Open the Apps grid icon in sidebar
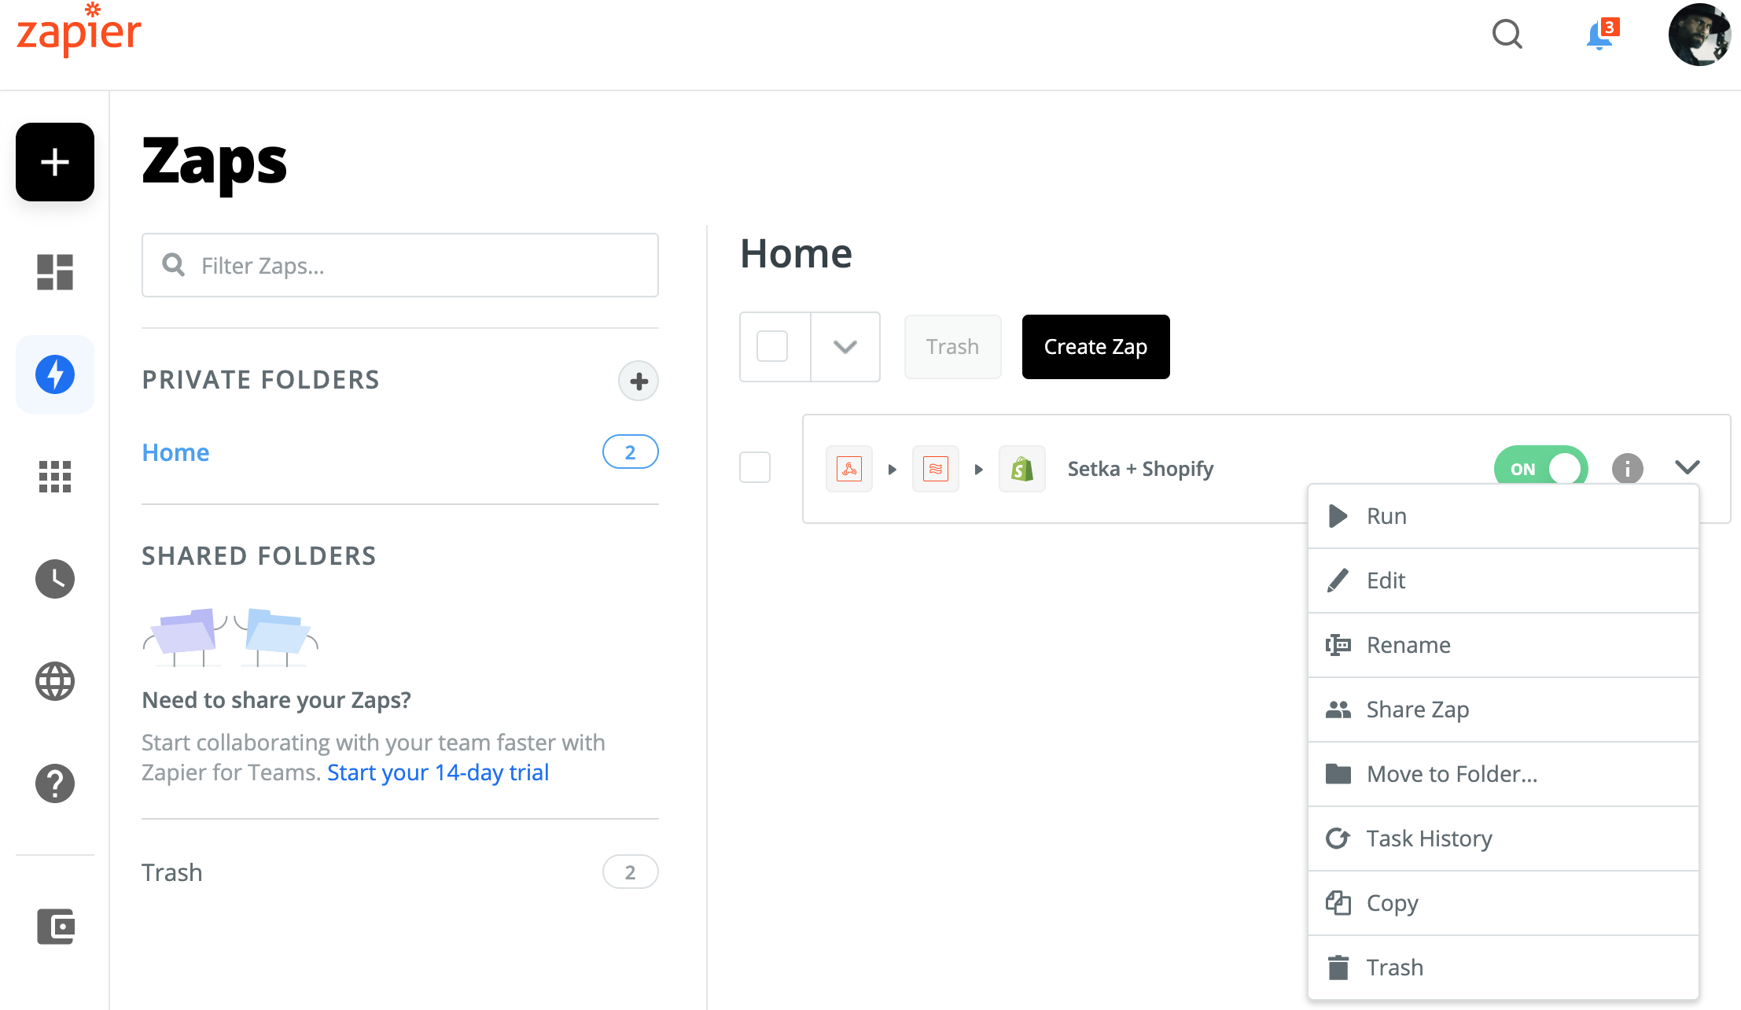Image resolution: width=1741 pixels, height=1010 pixels. click(55, 477)
